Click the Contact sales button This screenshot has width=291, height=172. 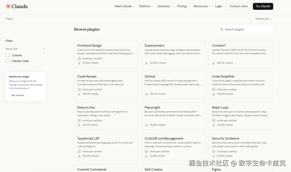(238, 6)
